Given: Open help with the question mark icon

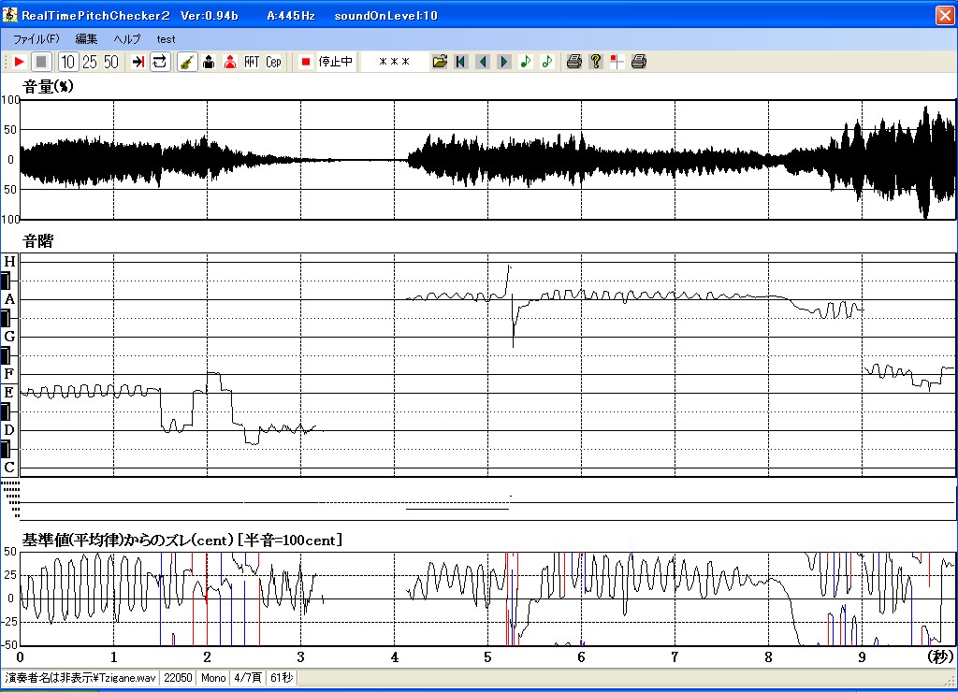Looking at the screenshot, I should (x=596, y=62).
